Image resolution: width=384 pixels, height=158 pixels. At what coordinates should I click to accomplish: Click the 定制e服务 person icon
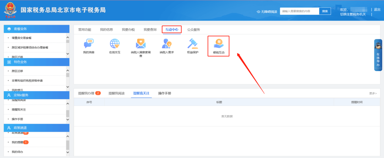[9, 95]
